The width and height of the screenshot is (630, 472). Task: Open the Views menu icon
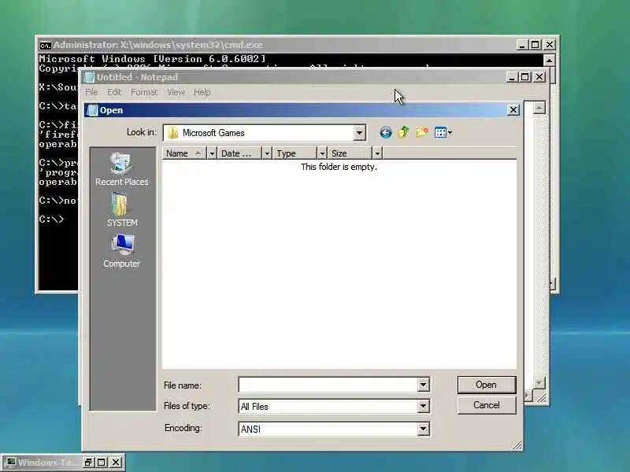click(x=443, y=132)
